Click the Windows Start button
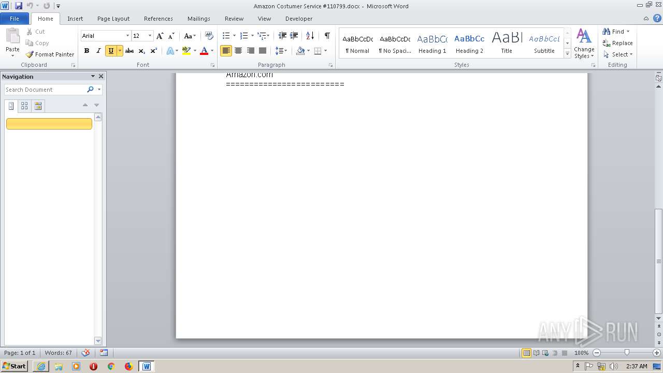The width and height of the screenshot is (663, 373). tap(14, 366)
